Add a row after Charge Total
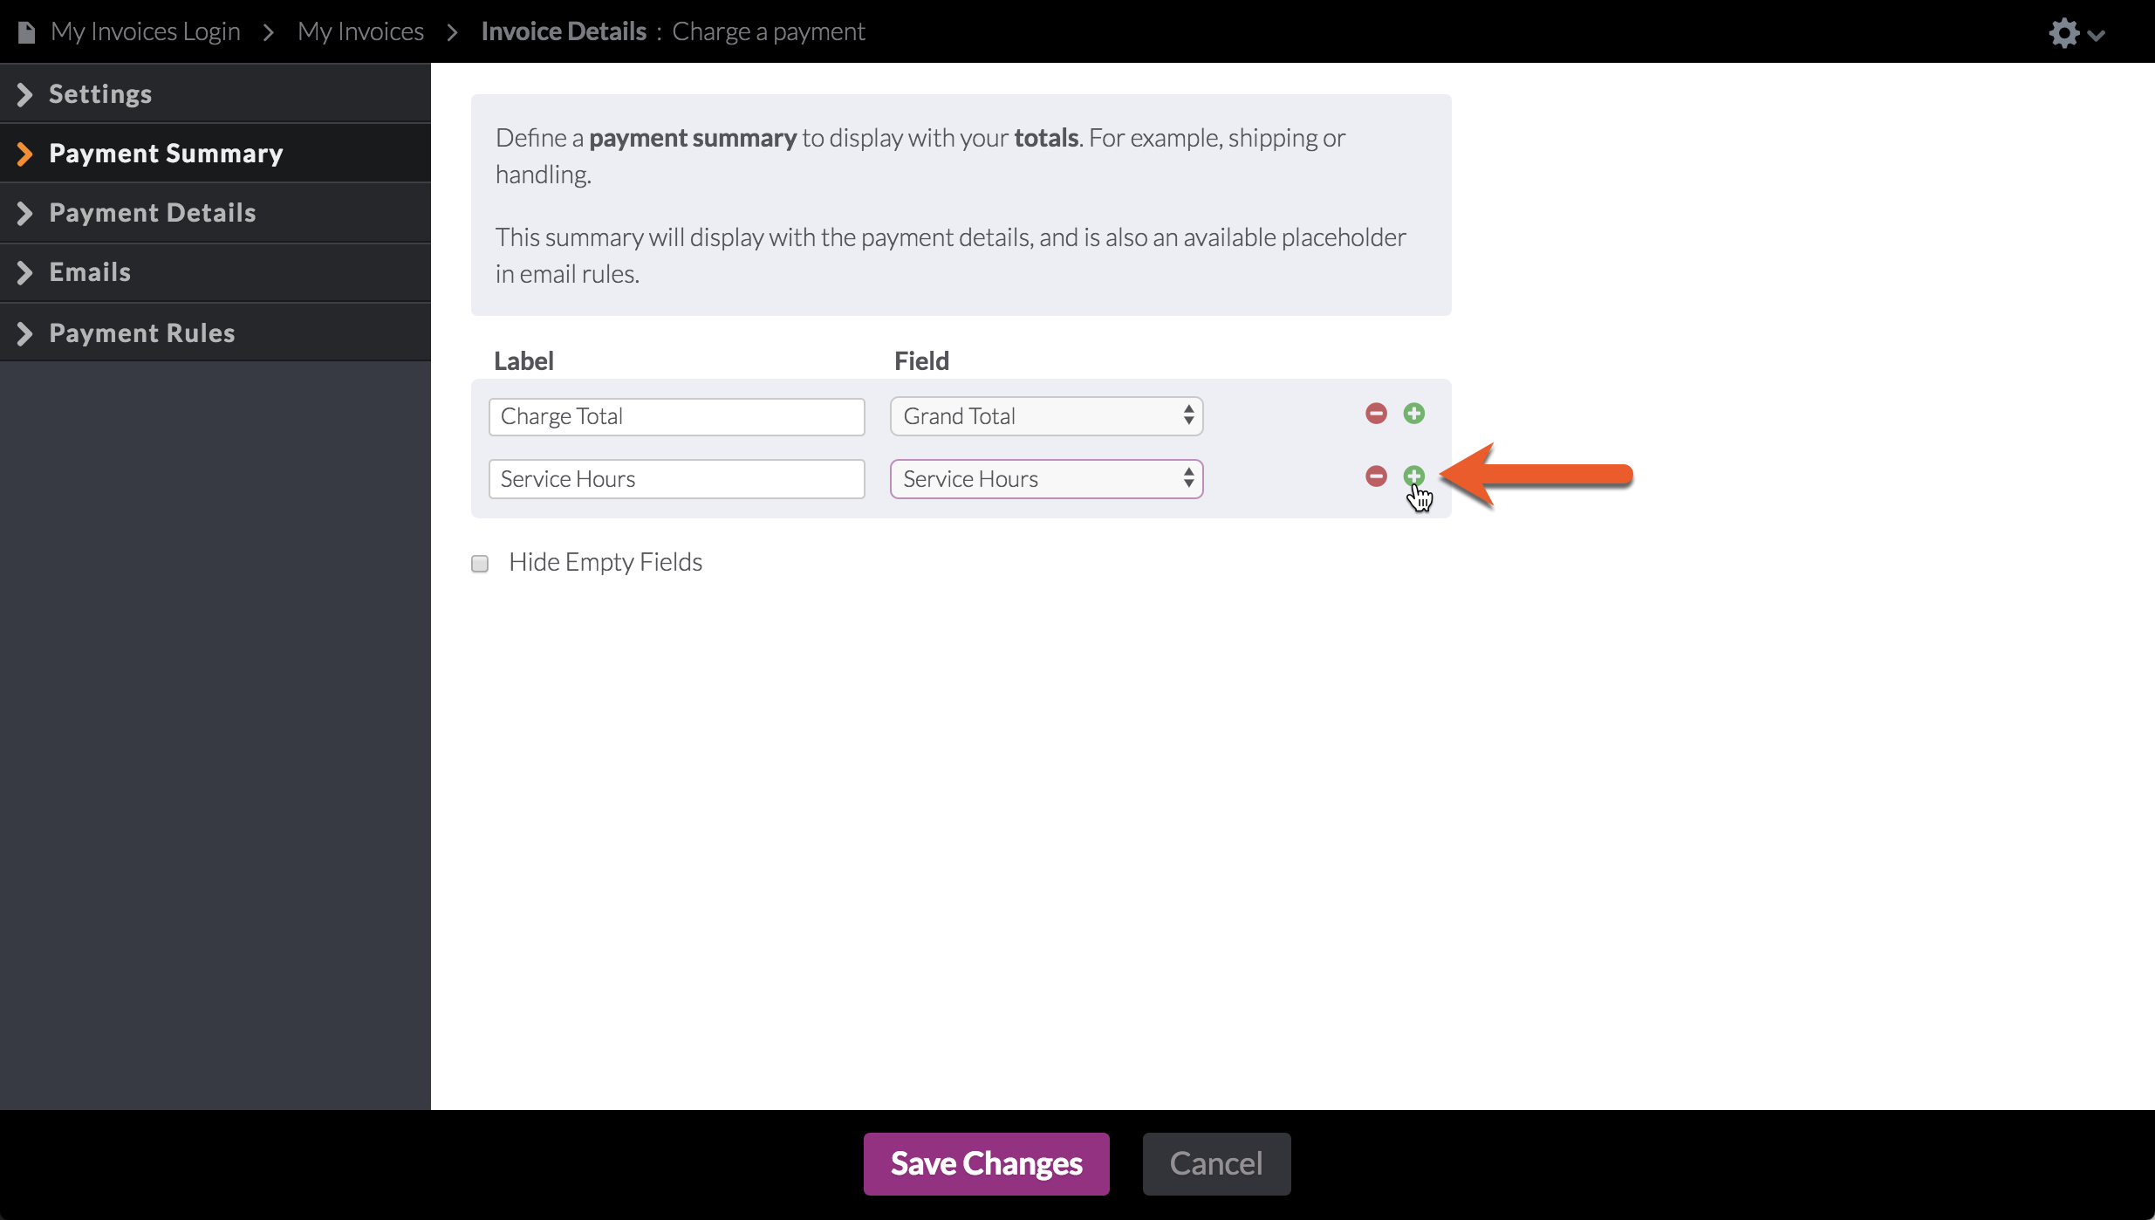The width and height of the screenshot is (2155, 1220). 1414,414
